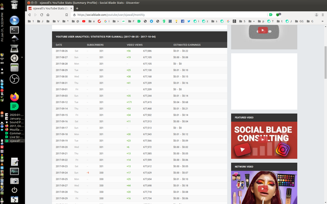This screenshot has width=327, height=204.
Task: Reload the Social Blade page
Action: coord(42,15)
